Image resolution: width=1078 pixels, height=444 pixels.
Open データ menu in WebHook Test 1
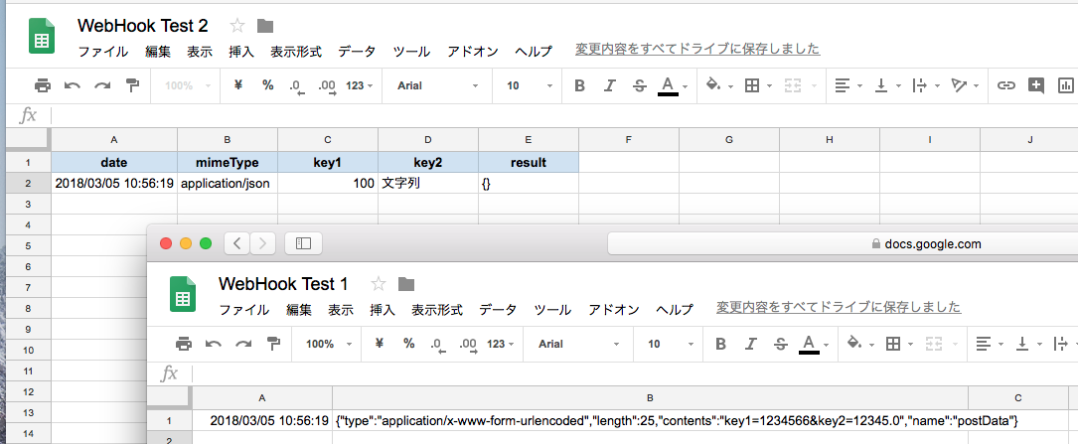point(498,309)
